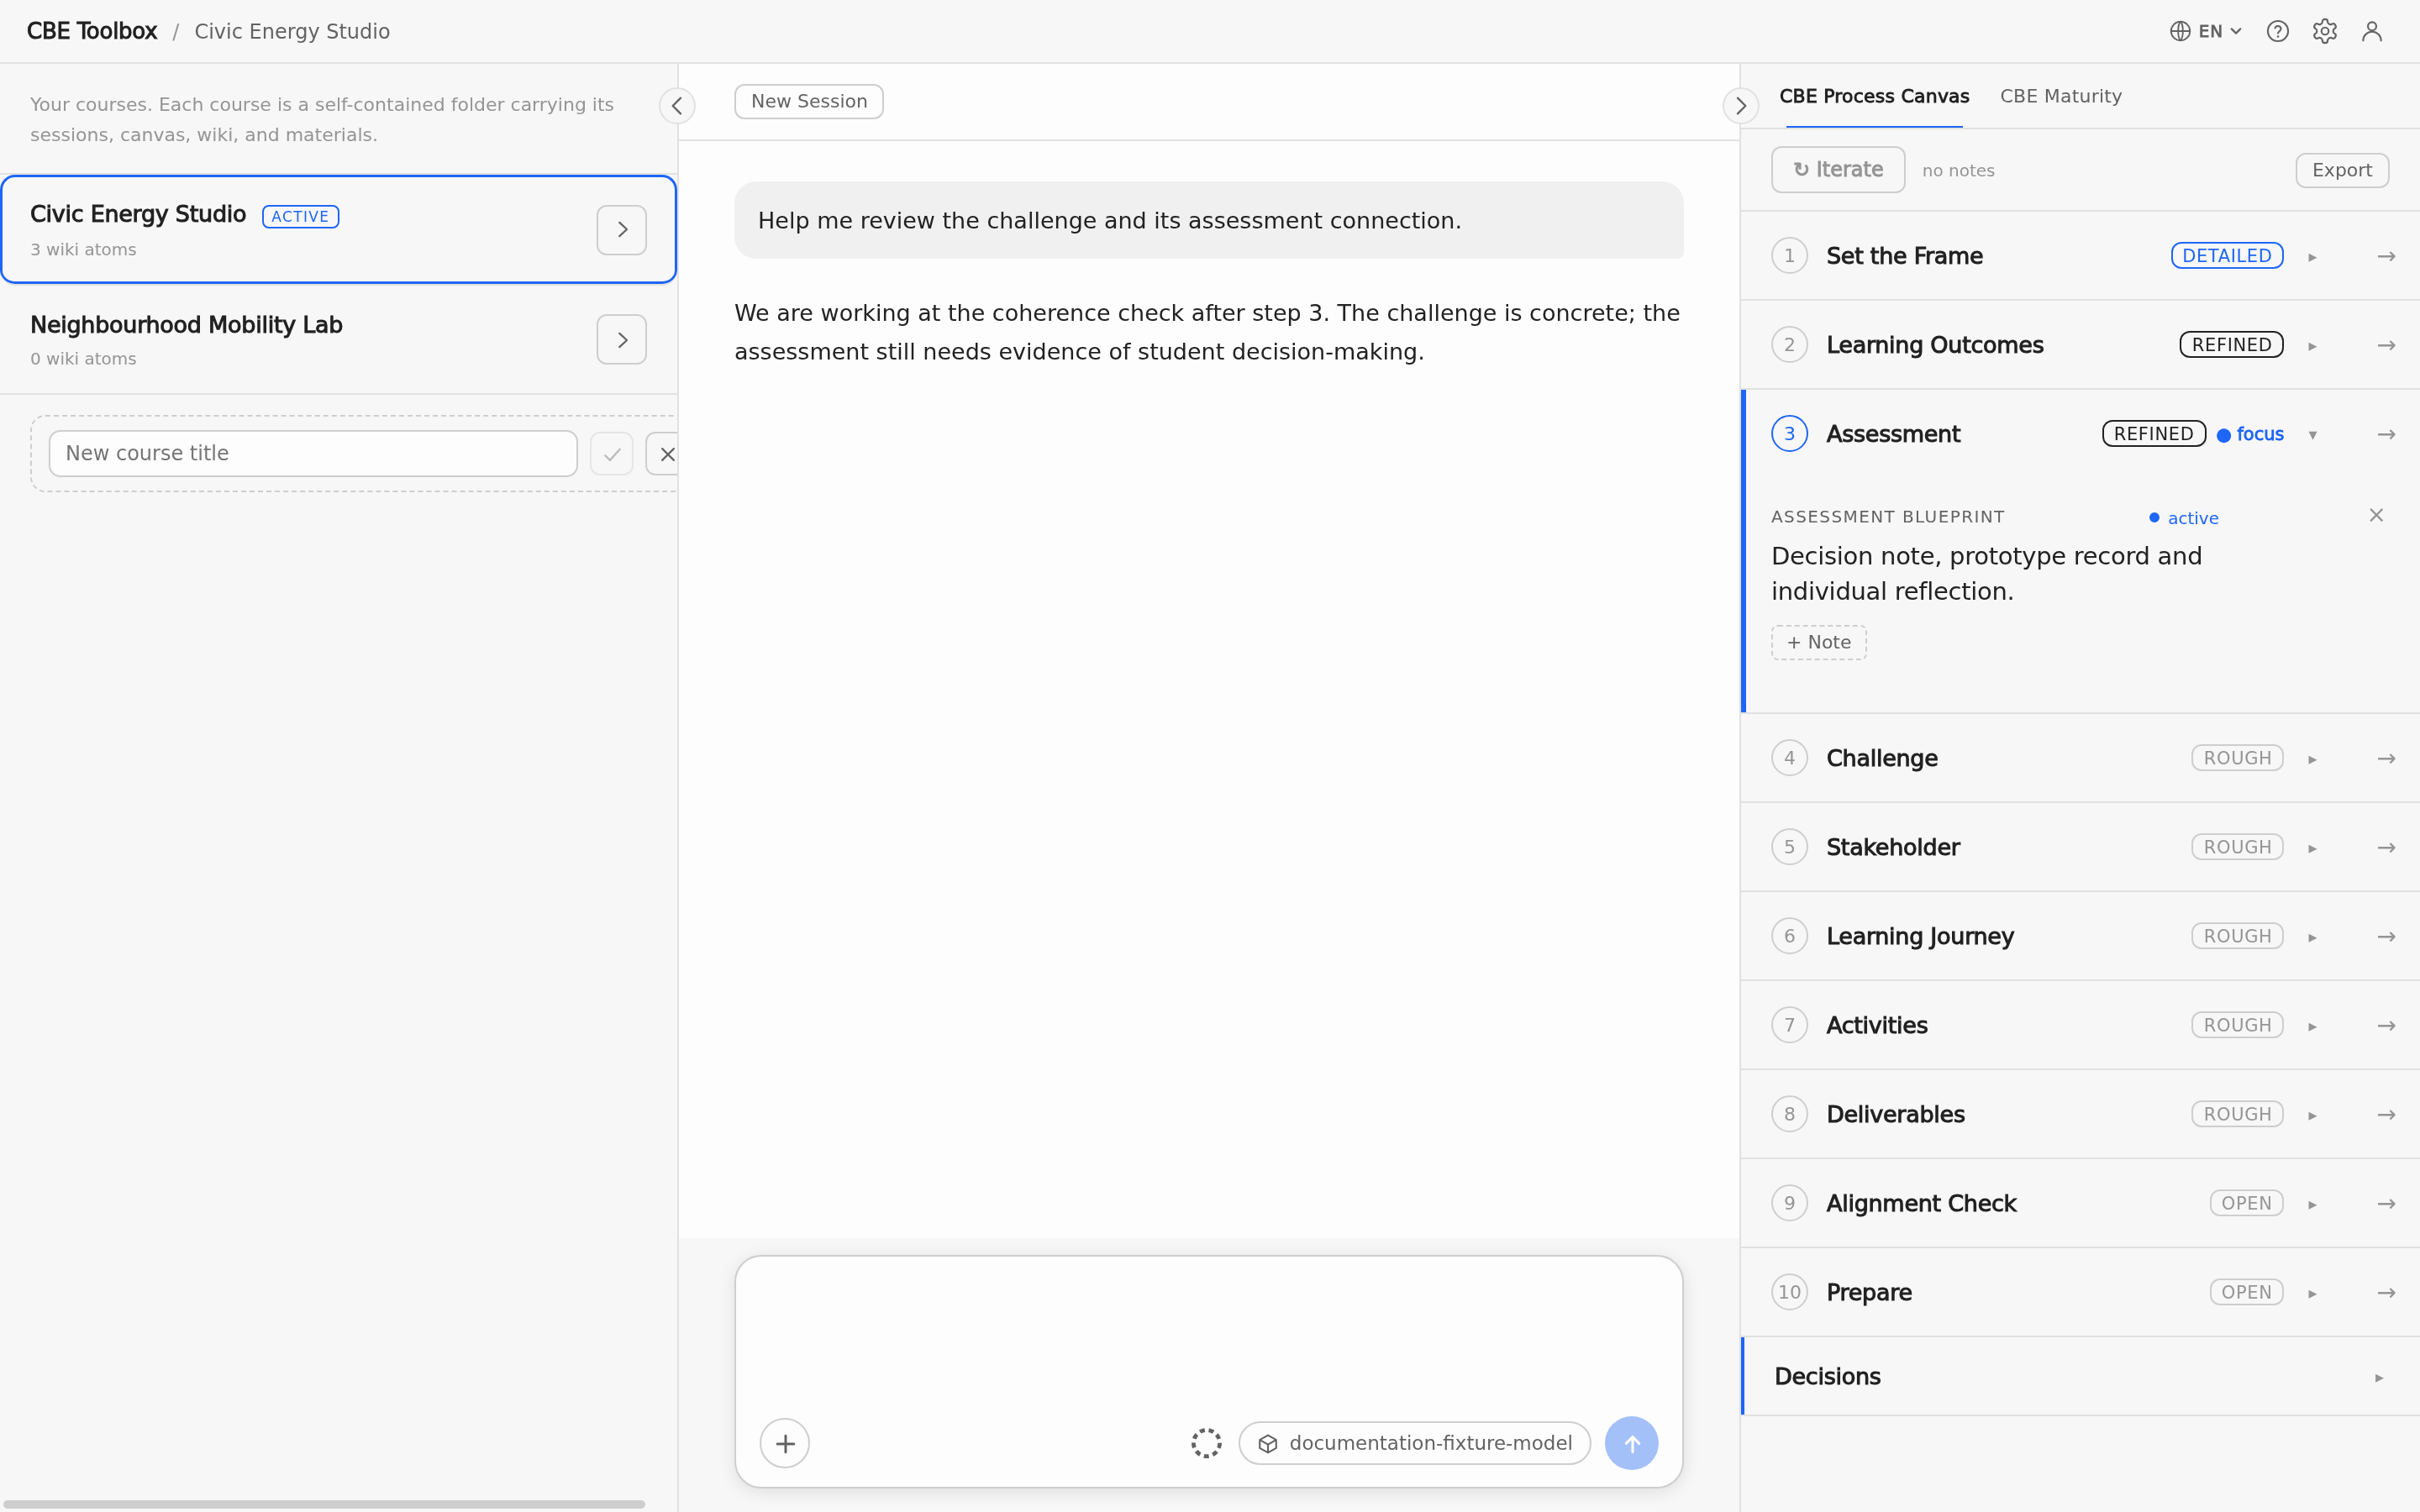Click the Iterate button
Screen dimensions: 2420x1512
[1838, 170]
